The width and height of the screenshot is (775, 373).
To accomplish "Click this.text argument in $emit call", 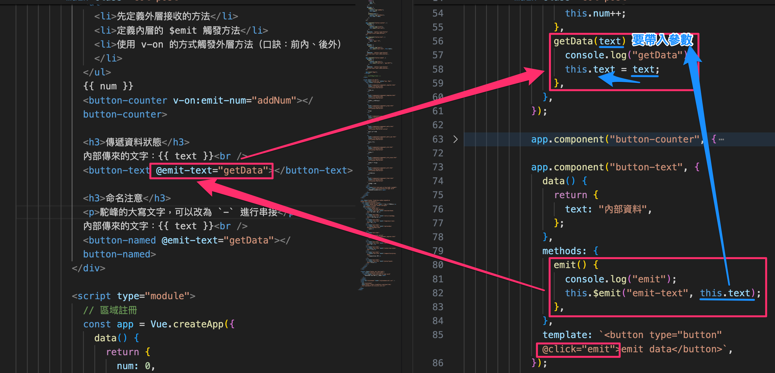I will 725,293.
